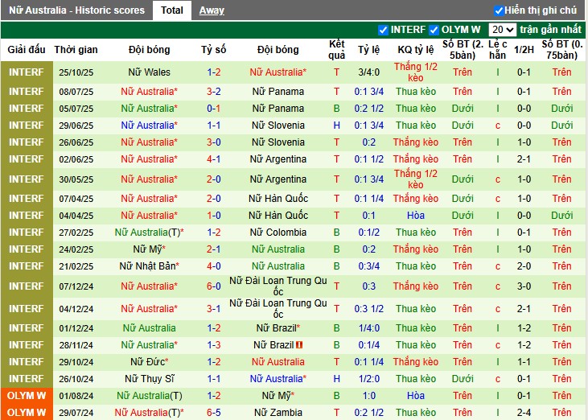Switch to the Away tab

click(212, 10)
